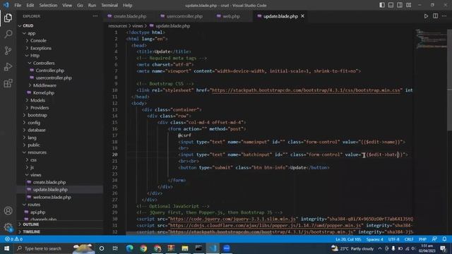Open Windows action center icon

443,248
